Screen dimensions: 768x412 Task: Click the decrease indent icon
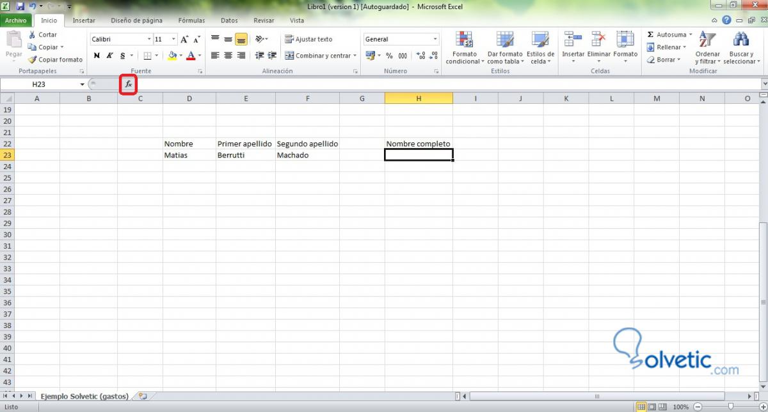(x=260, y=56)
